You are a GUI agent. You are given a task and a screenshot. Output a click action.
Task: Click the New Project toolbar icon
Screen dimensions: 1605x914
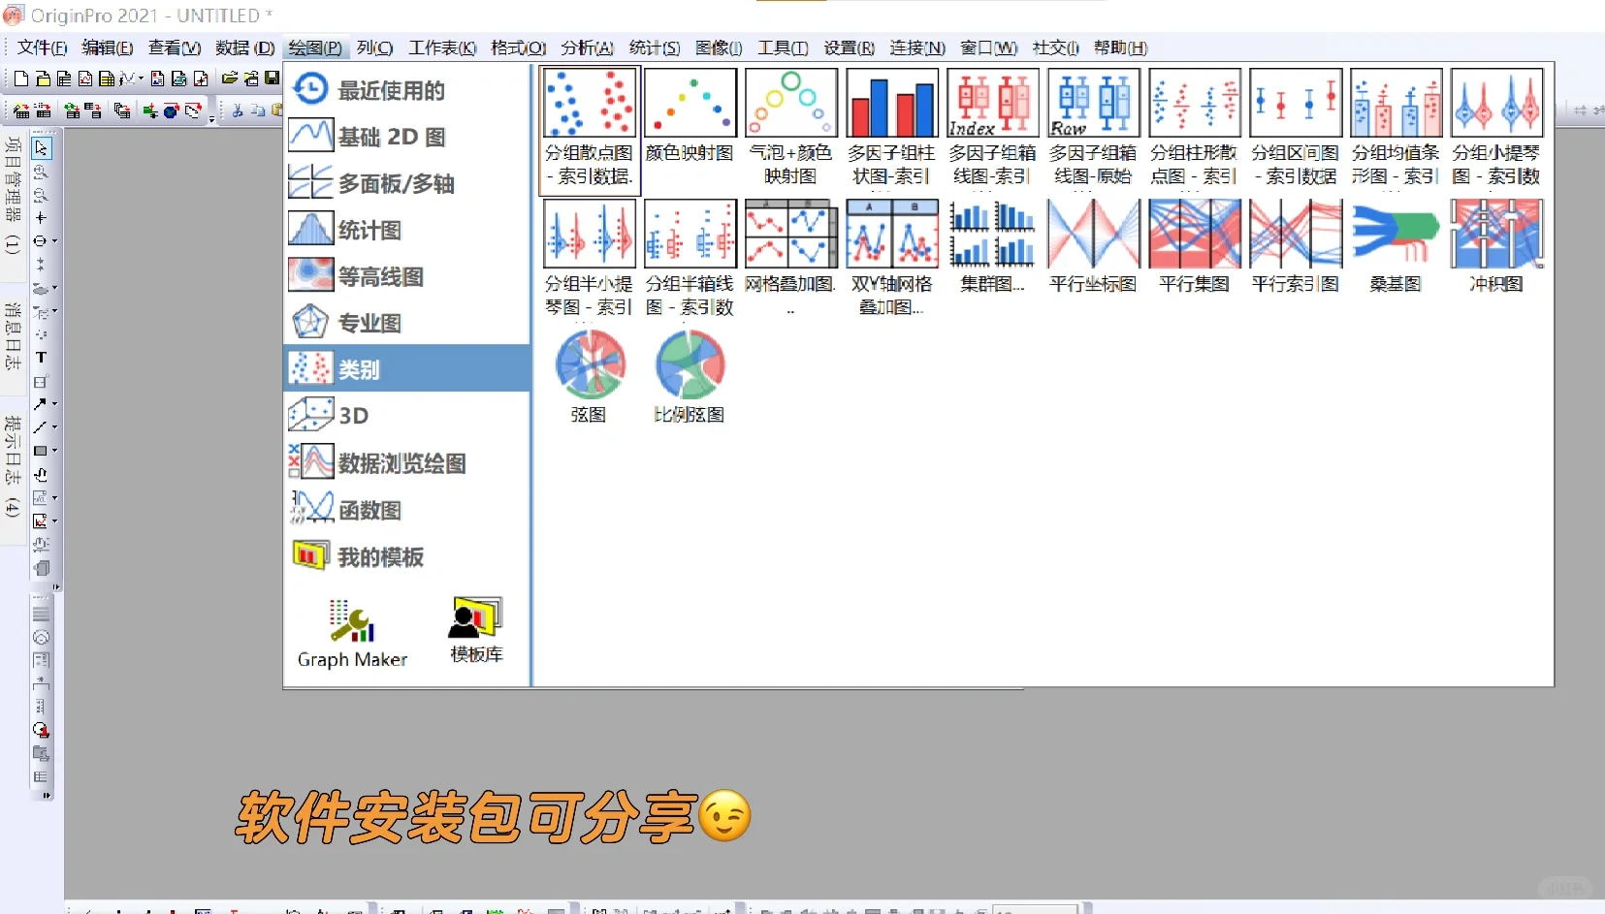point(21,79)
